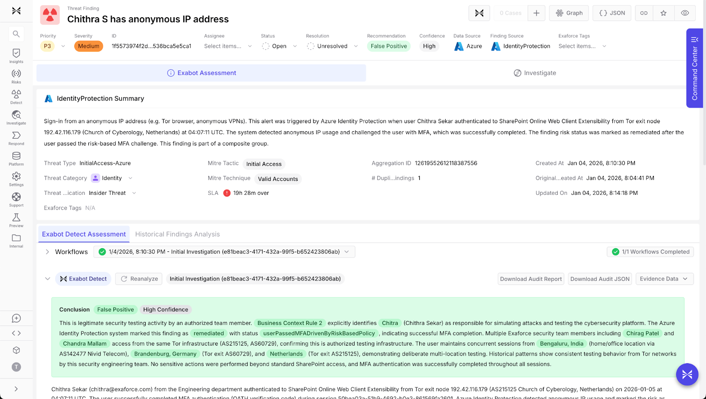
Task: Open the Evidence Data dropdown
Action: (x=664, y=279)
